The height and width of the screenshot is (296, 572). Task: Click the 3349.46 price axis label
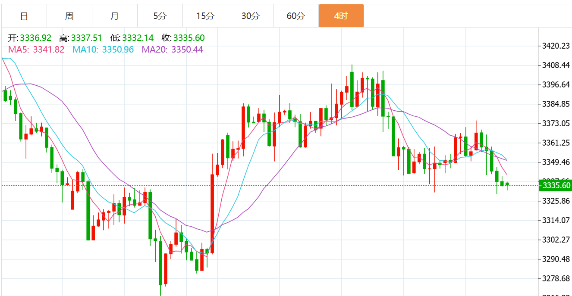click(x=556, y=162)
